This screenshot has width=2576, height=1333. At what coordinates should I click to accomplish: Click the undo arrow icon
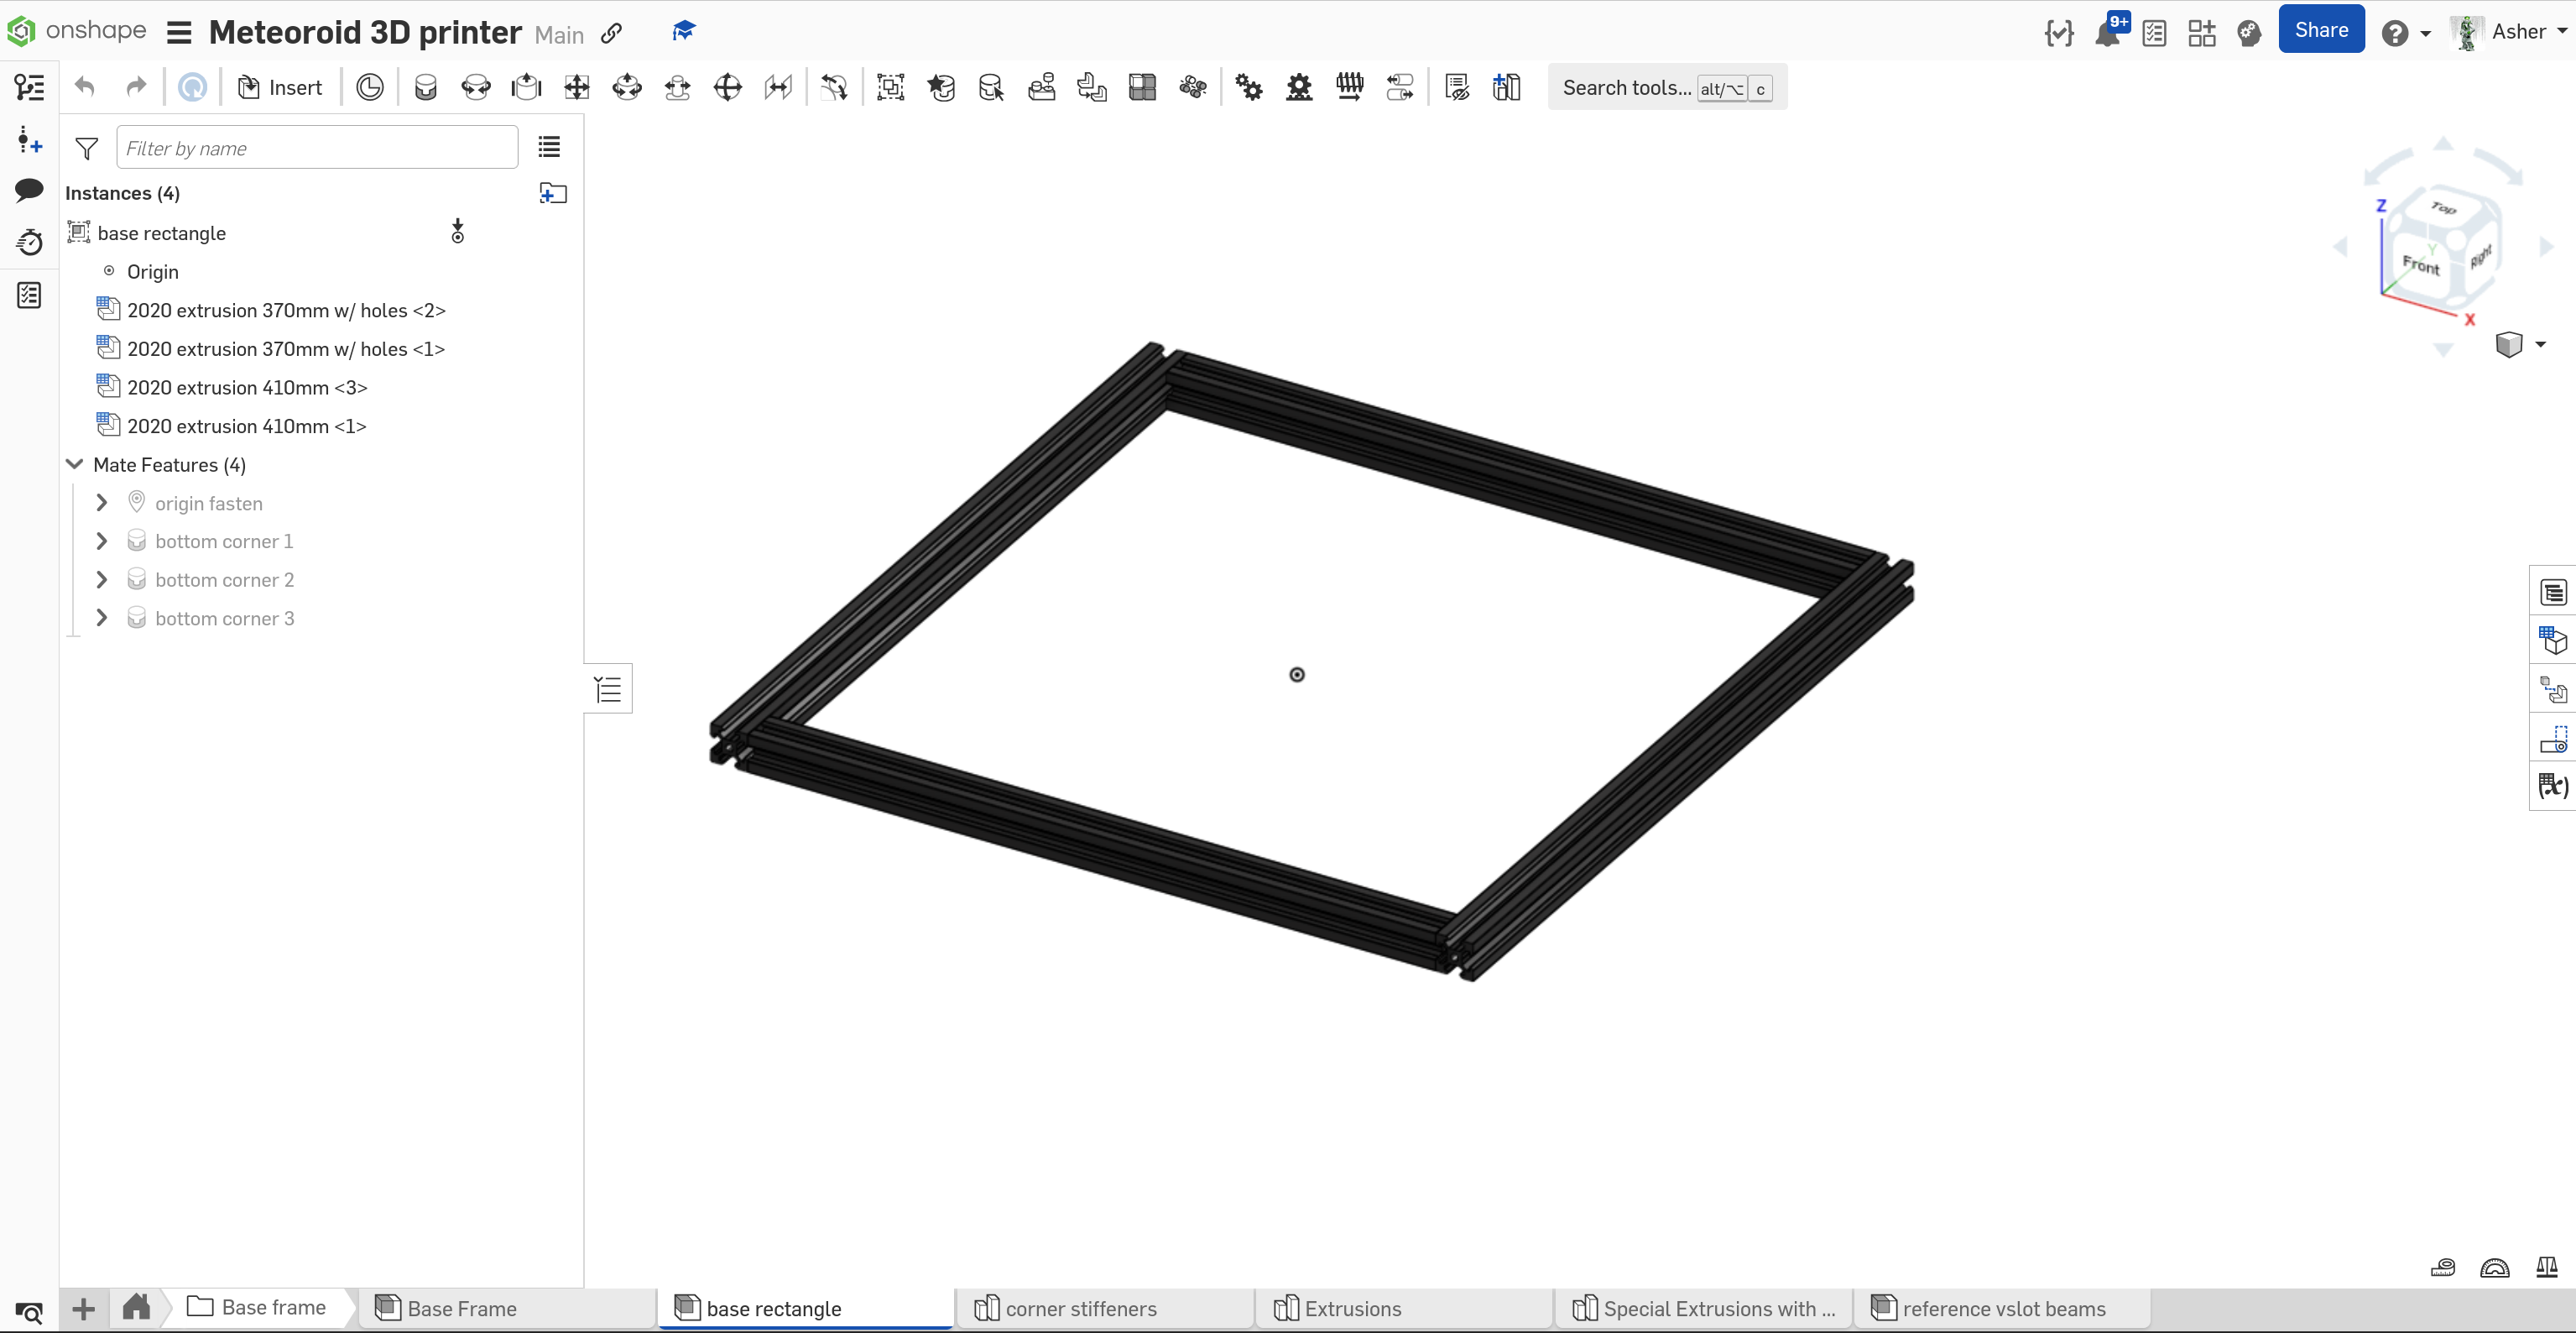85,87
